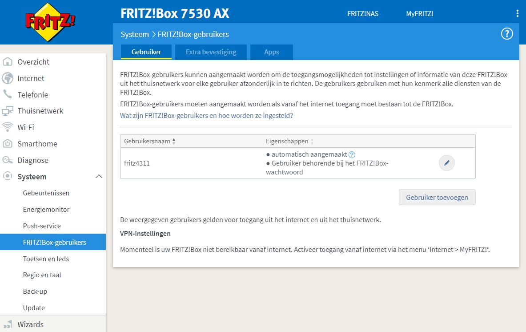The width and height of the screenshot is (526, 332).
Task: Switch to the Extra bevestiging tab
Action: click(x=211, y=52)
